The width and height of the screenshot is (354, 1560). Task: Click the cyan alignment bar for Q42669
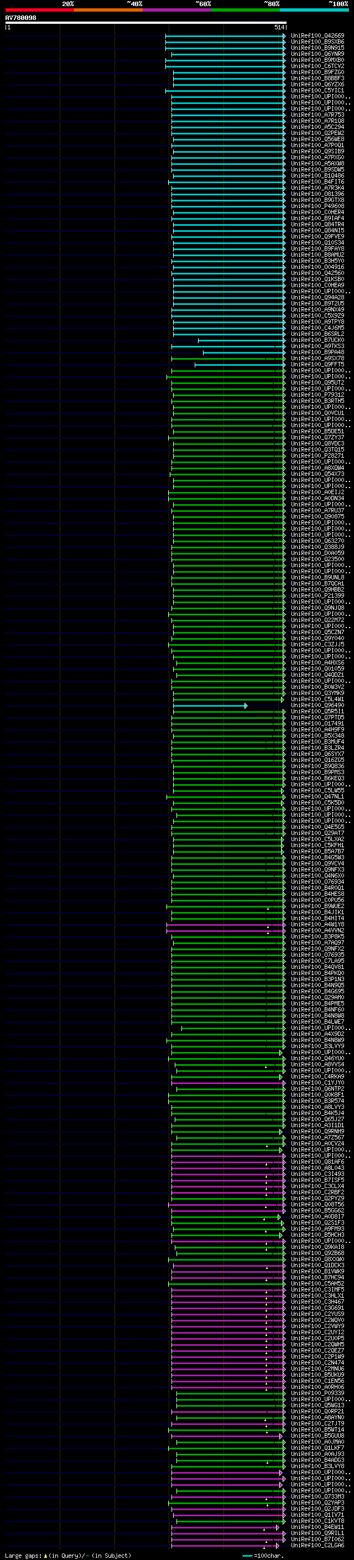(225, 36)
